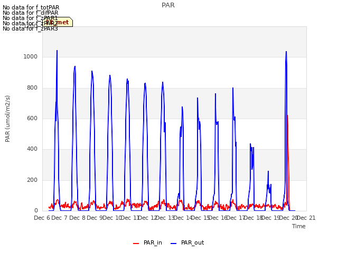Click the PAR_out peak on Dec 6
Viewport: 338px width, 253px height.
pyautogui.click(x=57, y=51)
